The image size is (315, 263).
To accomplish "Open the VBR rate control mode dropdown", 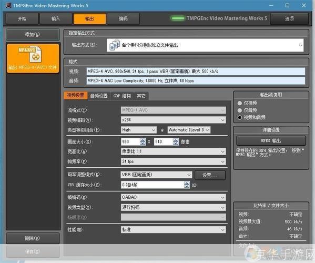I will pyautogui.click(x=156, y=175).
